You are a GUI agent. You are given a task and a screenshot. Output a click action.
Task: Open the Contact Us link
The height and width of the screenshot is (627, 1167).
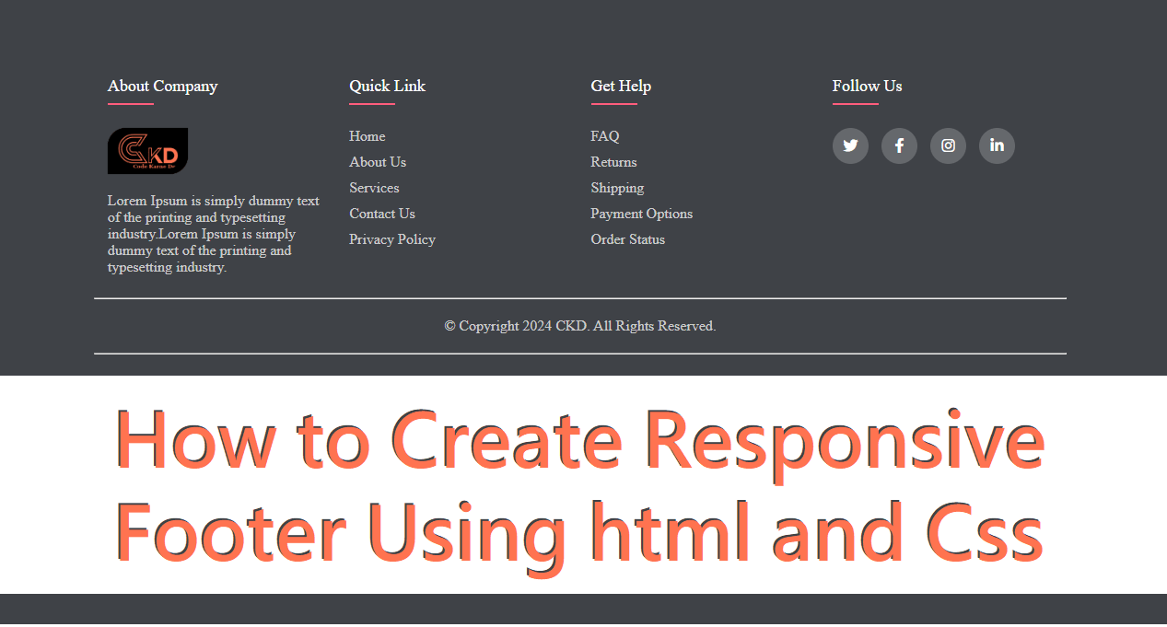pyautogui.click(x=381, y=214)
